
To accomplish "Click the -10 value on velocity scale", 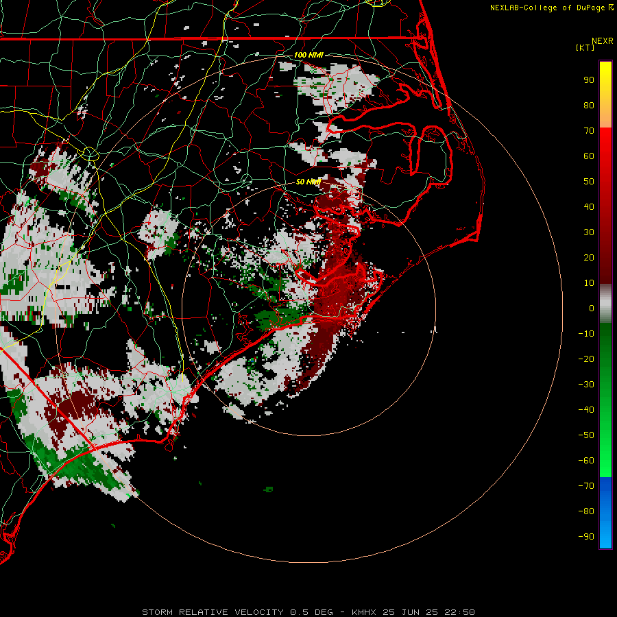I will pos(586,334).
